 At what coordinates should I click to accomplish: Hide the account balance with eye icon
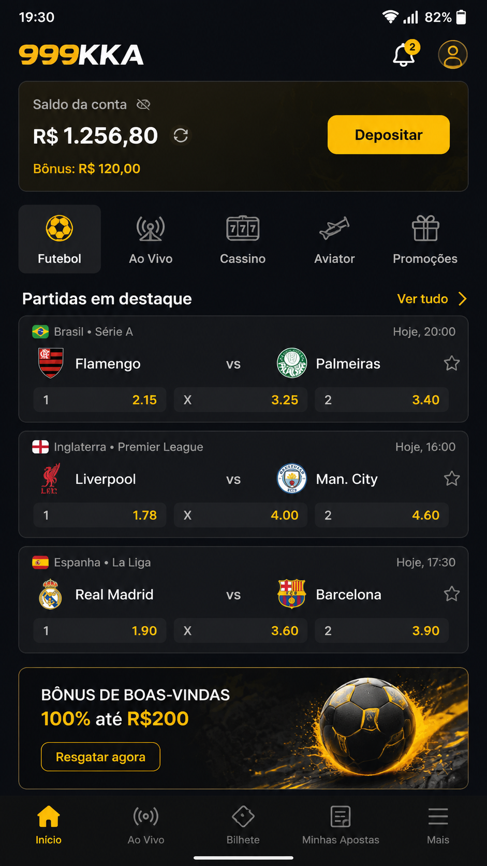point(143,105)
